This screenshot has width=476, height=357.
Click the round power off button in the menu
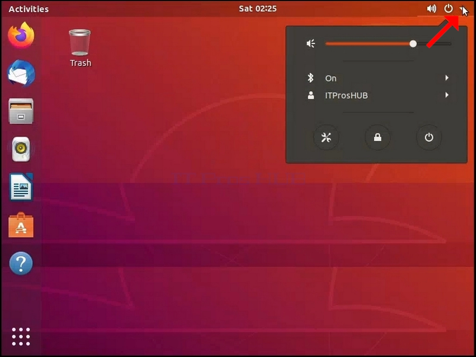(429, 137)
